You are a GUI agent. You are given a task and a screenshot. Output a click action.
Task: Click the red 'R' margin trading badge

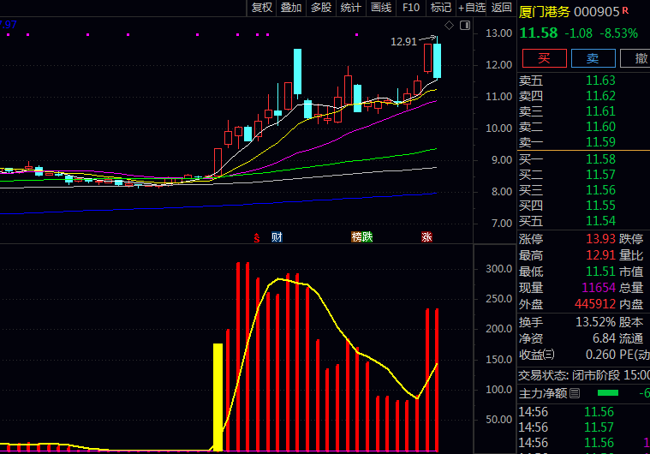click(625, 10)
